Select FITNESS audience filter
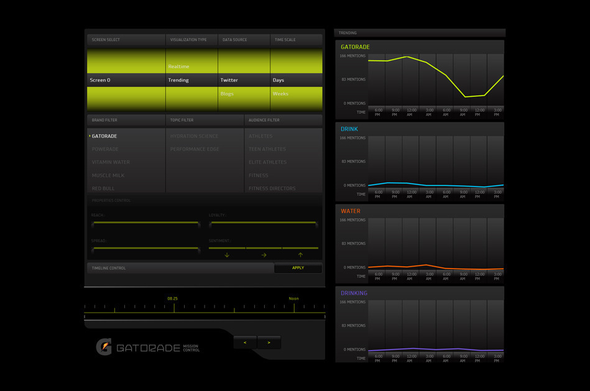The image size is (590, 391). pyautogui.click(x=258, y=175)
